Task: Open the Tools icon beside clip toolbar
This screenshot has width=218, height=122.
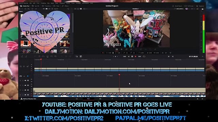Action: pos(81,57)
